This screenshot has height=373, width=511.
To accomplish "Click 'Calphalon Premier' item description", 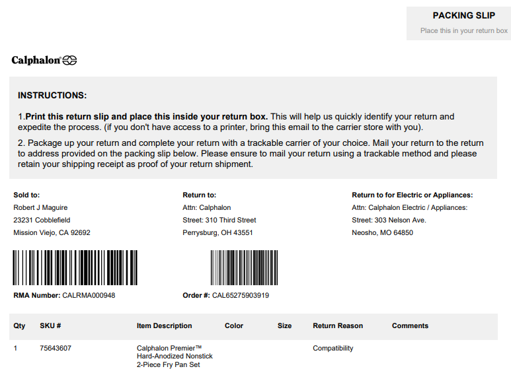I will pyautogui.click(x=175, y=356).
